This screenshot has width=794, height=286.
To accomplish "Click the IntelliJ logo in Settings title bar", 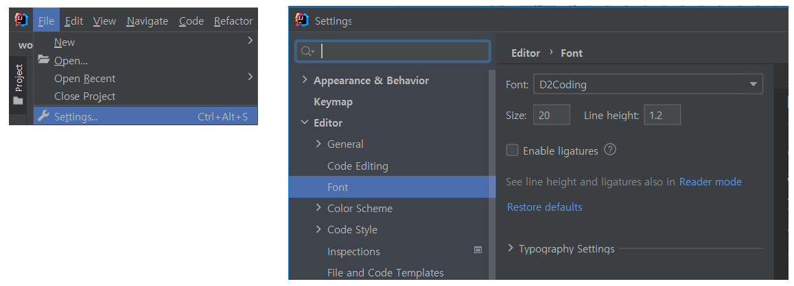I will click(x=302, y=21).
